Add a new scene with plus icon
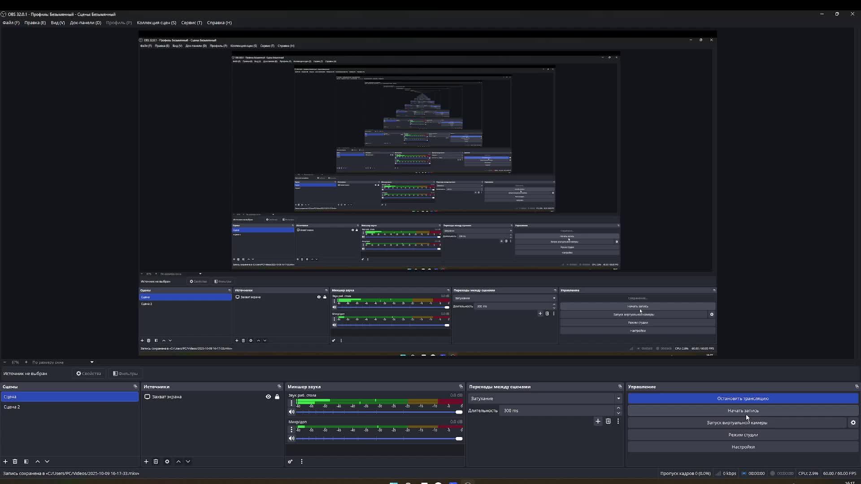Screen dimensions: 861x484 coord(5,462)
